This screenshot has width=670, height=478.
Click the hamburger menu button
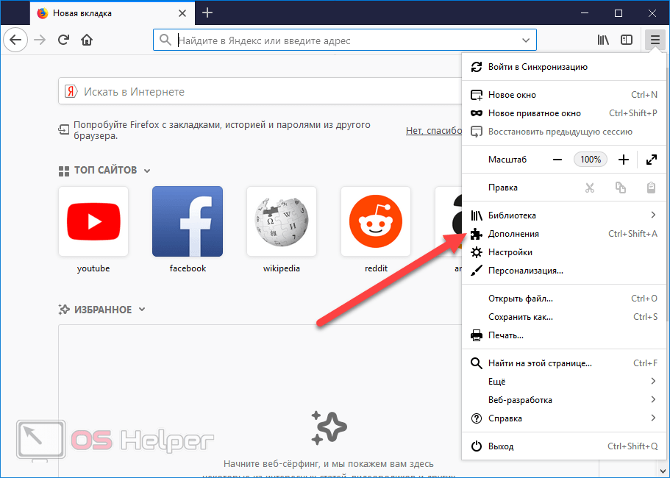[x=654, y=40]
